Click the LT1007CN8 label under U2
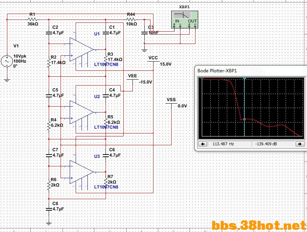Screen dimensions: 307x232 tap(106, 127)
